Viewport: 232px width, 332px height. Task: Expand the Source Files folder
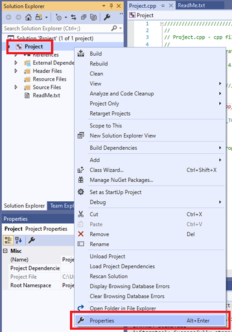tap(16, 87)
